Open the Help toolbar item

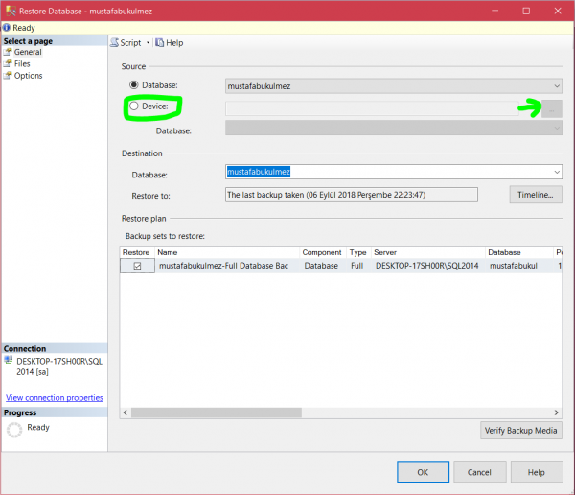point(169,43)
